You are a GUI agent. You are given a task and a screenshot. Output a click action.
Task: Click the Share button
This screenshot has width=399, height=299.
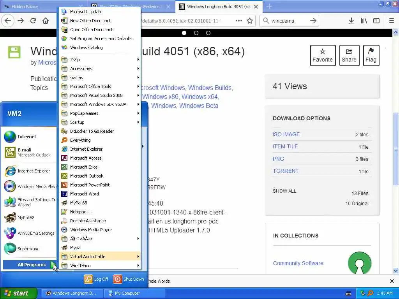349,55
